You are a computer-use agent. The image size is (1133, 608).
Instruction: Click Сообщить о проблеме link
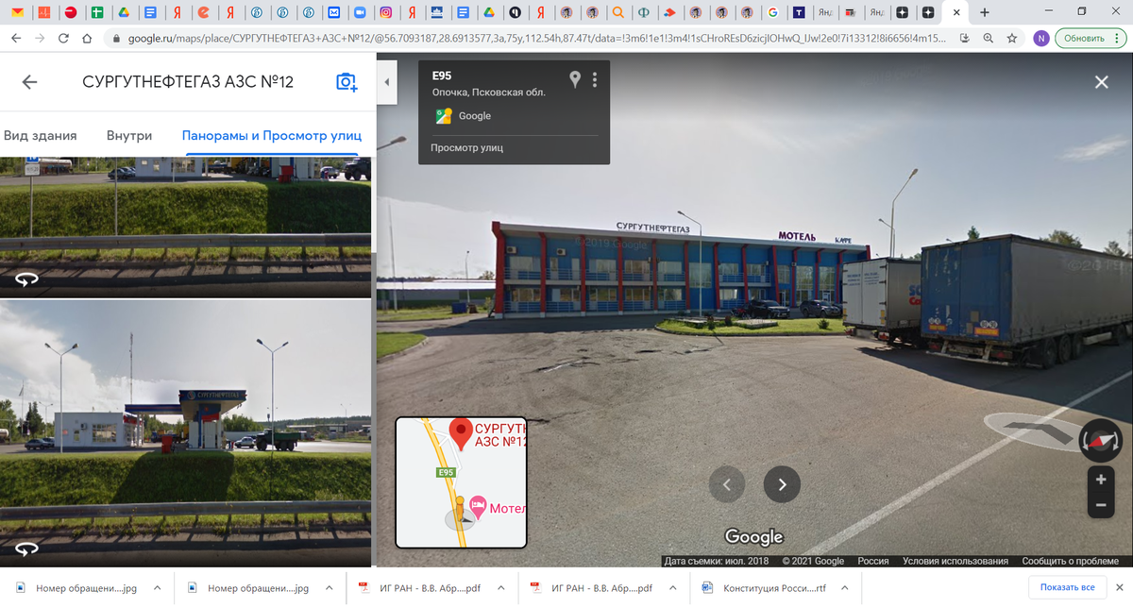(1070, 561)
